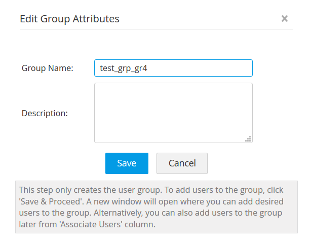Click the "Group Name:" label
The width and height of the screenshot is (313, 242).
(x=48, y=68)
